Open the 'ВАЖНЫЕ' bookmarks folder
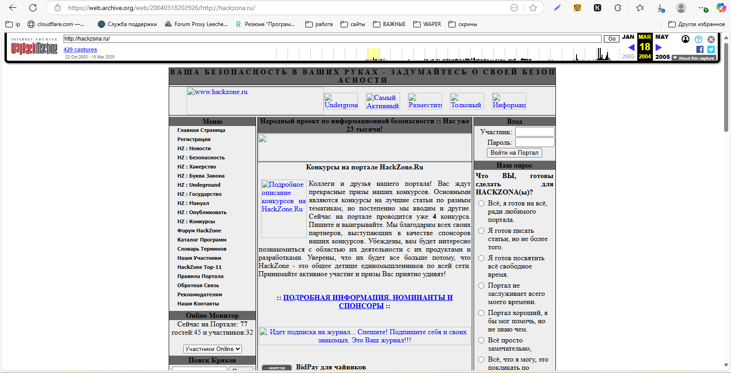The height and width of the screenshot is (373, 731). click(390, 24)
